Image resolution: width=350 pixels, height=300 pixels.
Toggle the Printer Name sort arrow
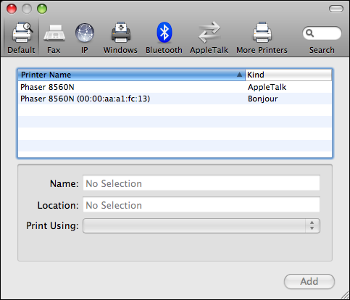tap(239, 75)
